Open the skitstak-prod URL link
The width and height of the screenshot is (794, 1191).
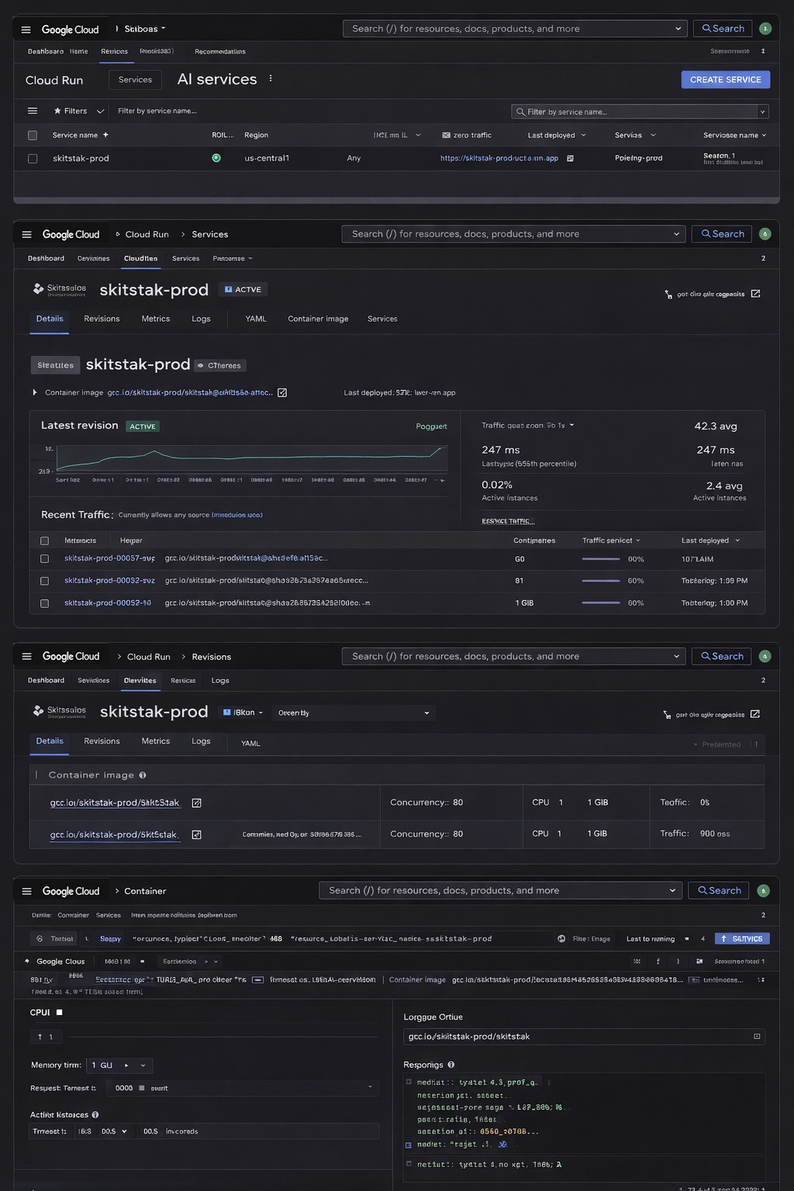499,158
